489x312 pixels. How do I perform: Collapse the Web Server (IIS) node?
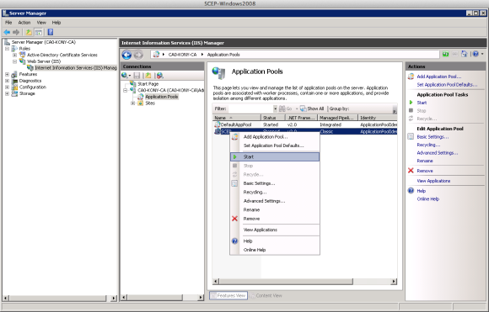pyautogui.click(x=14, y=61)
